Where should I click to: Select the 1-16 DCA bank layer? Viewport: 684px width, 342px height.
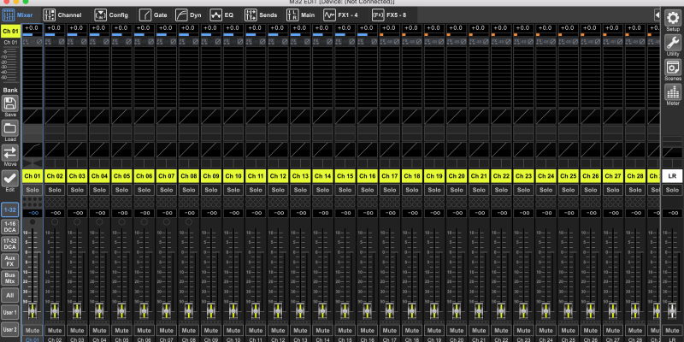coord(10,227)
